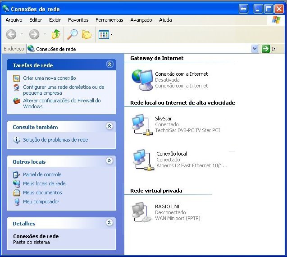
Task: Open the Avançado menu
Action: 141,20
